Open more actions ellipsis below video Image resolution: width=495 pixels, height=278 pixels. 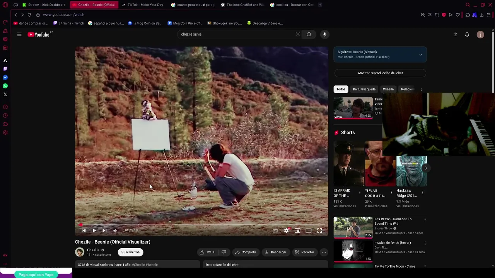[x=324, y=252]
